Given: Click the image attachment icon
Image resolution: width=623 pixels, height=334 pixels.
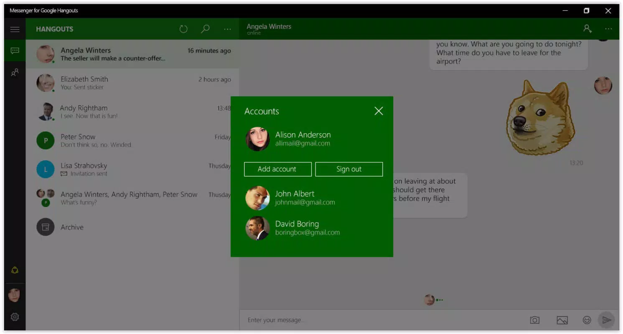Looking at the screenshot, I should point(562,320).
